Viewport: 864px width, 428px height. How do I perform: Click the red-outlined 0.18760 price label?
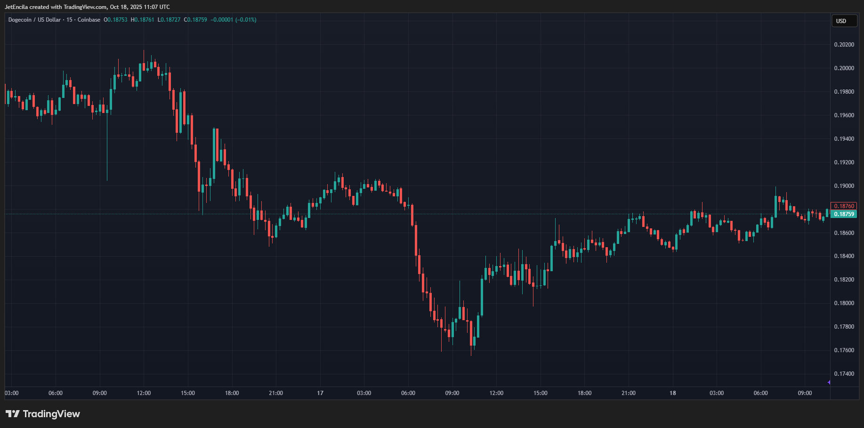844,206
